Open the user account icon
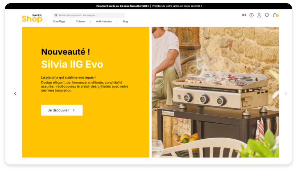Viewport: 297px width, 171px height. [259, 15]
